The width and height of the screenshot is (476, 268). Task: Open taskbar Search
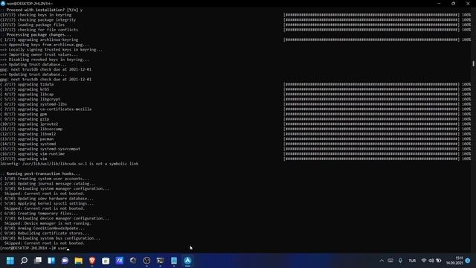pyautogui.click(x=24, y=261)
